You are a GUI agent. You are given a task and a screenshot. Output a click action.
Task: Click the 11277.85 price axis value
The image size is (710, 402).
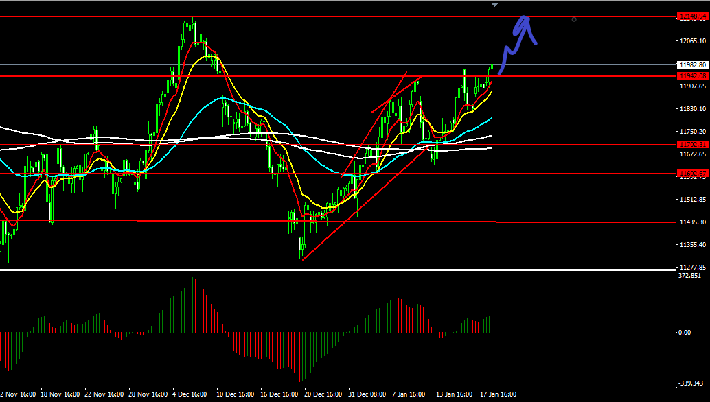693,267
